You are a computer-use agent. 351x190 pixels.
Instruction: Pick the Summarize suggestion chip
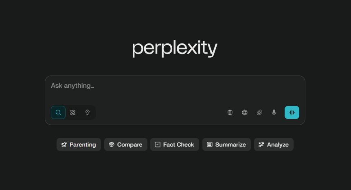[x=226, y=145]
